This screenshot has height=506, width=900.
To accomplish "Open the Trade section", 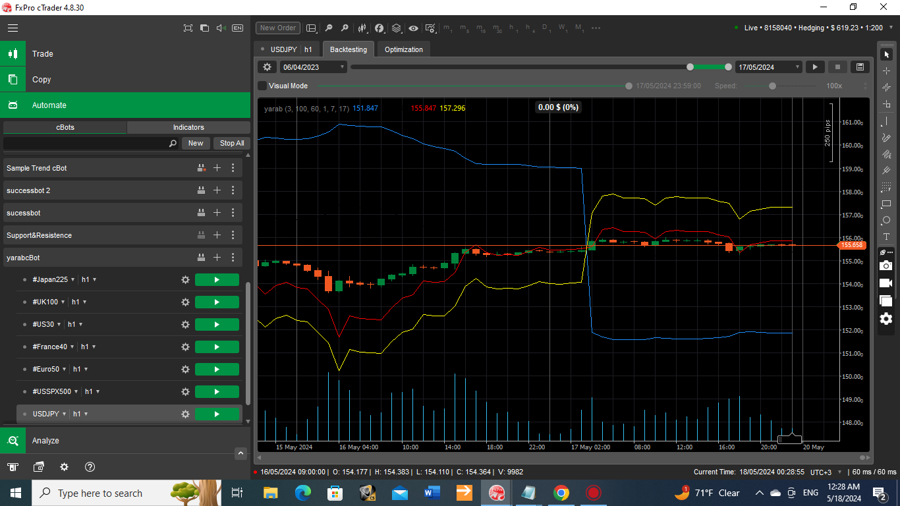I will coord(125,54).
